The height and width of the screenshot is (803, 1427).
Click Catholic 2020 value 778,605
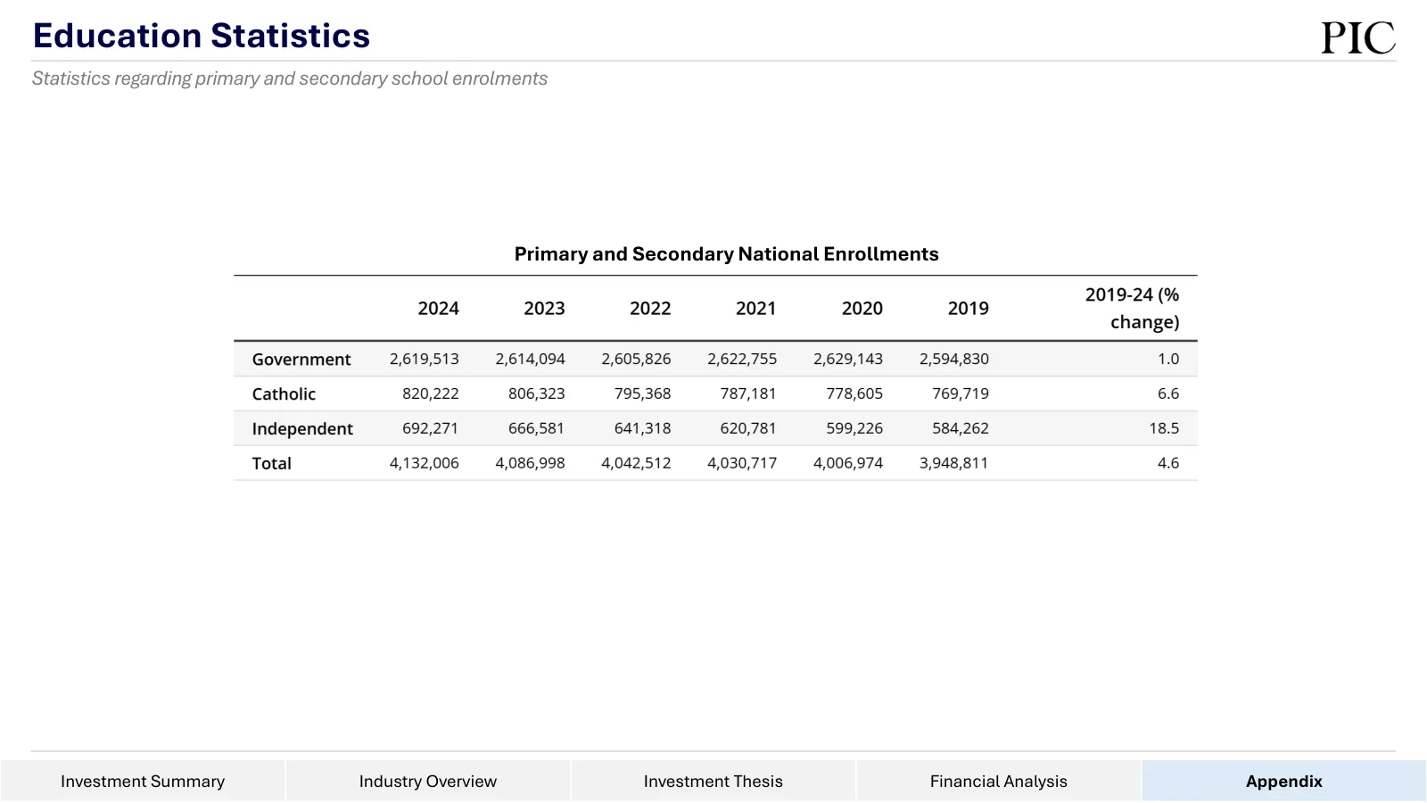click(x=854, y=393)
